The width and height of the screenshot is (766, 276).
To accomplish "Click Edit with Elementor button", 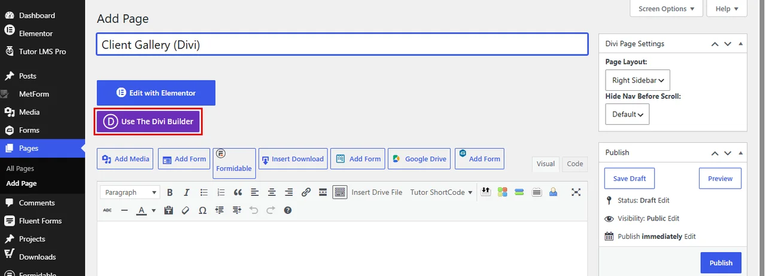I will 156,93.
